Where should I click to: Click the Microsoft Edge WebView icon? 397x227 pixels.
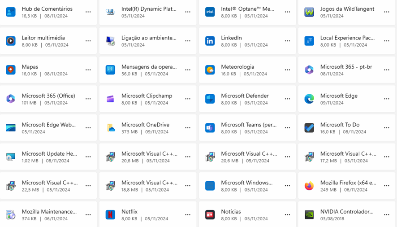pos(11,127)
